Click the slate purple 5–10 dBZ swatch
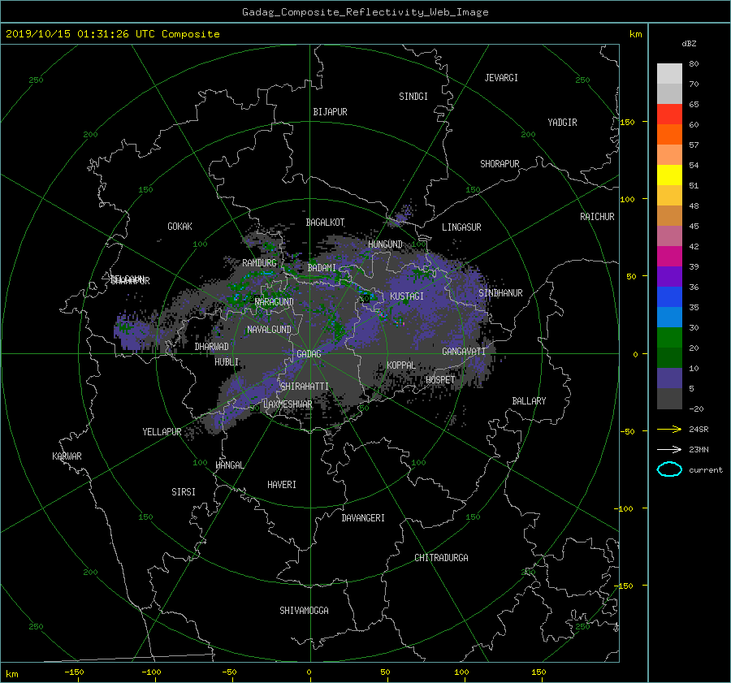 669,378
